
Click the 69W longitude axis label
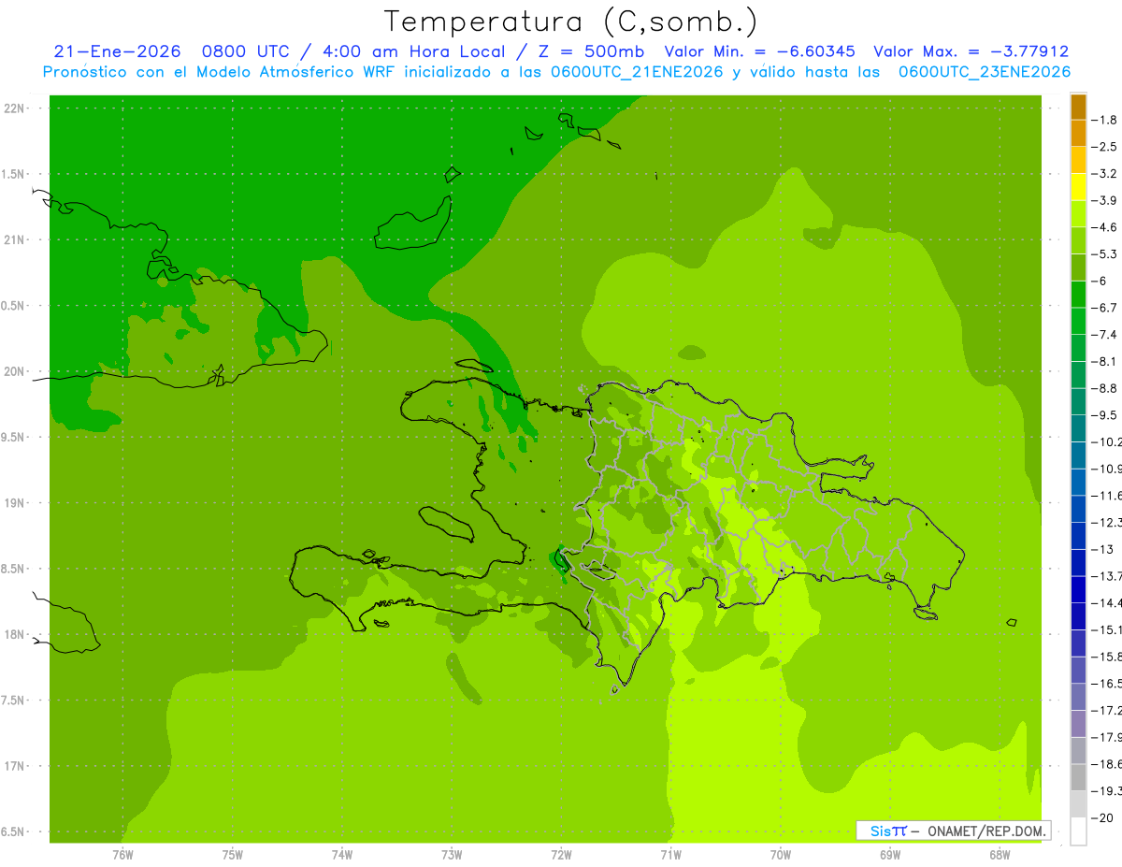point(890,854)
